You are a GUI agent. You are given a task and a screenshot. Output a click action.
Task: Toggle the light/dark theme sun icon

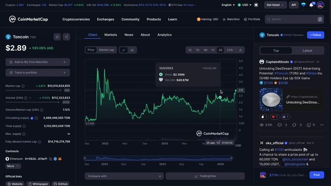tap(256, 5)
